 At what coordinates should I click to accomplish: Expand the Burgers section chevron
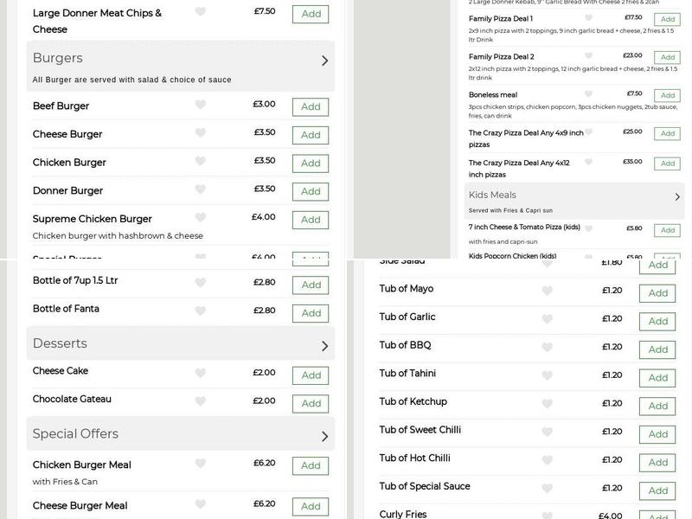(x=325, y=61)
